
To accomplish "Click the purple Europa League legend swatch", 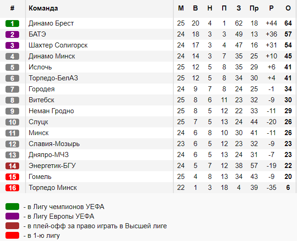I will click(13, 216).
